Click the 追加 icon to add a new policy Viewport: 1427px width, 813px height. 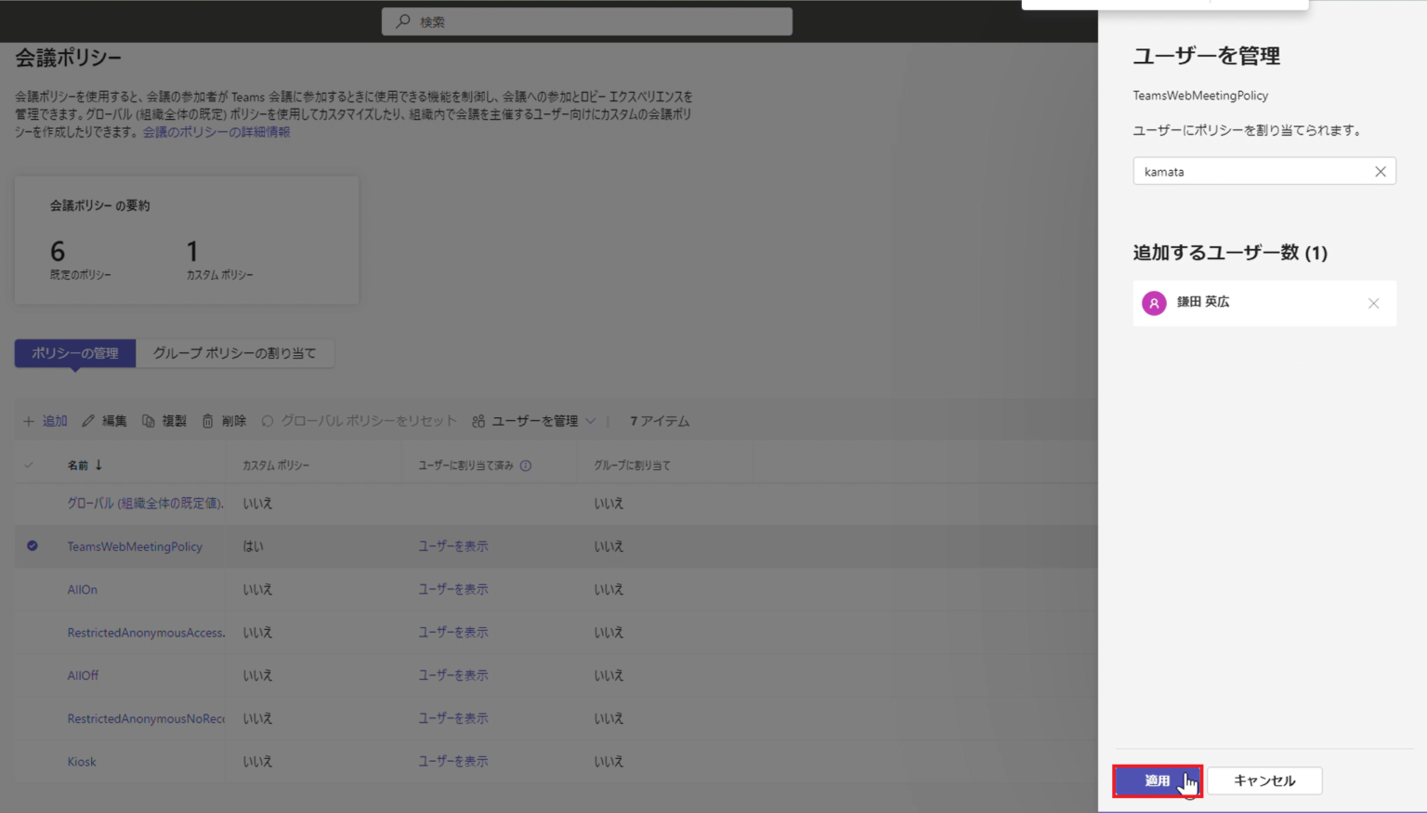pyautogui.click(x=29, y=420)
